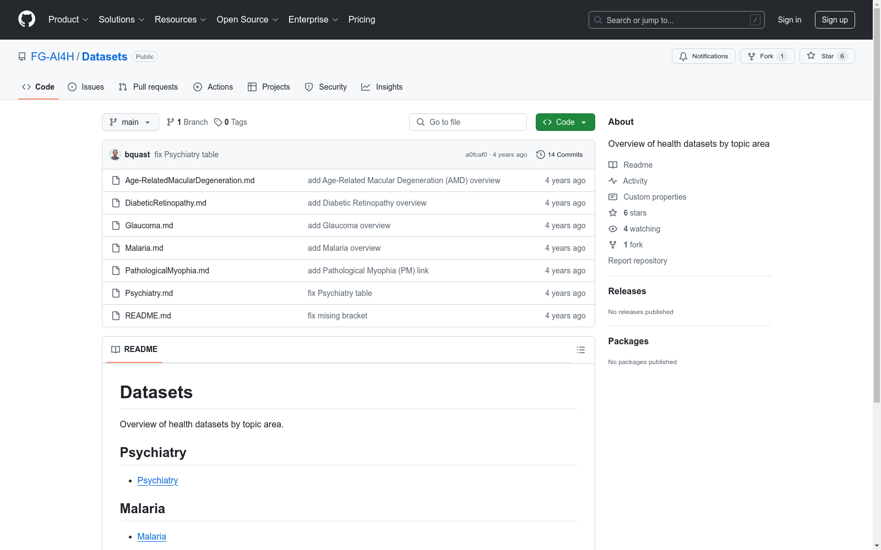The image size is (881, 550).
Task: Click the file icon beside Age-RelatedMacularDegeneration.md
Action: tap(116, 180)
